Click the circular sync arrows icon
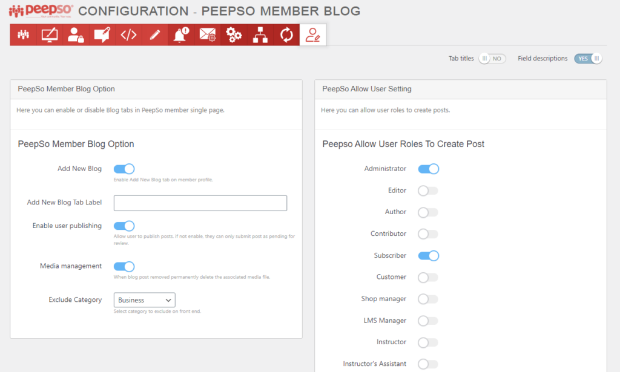The width and height of the screenshot is (620, 372). tap(286, 35)
